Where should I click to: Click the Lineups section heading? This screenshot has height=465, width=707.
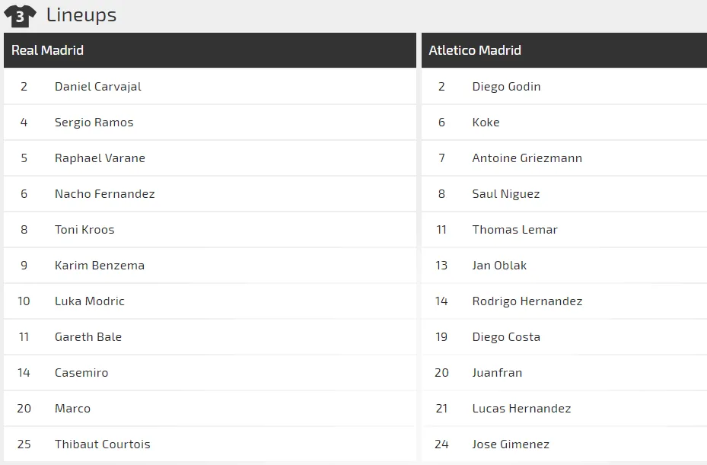point(81,14)
